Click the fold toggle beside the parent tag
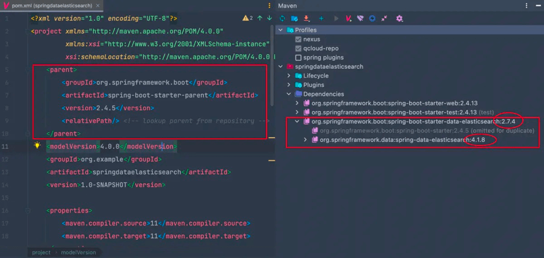544x258 pixels. 28,69
